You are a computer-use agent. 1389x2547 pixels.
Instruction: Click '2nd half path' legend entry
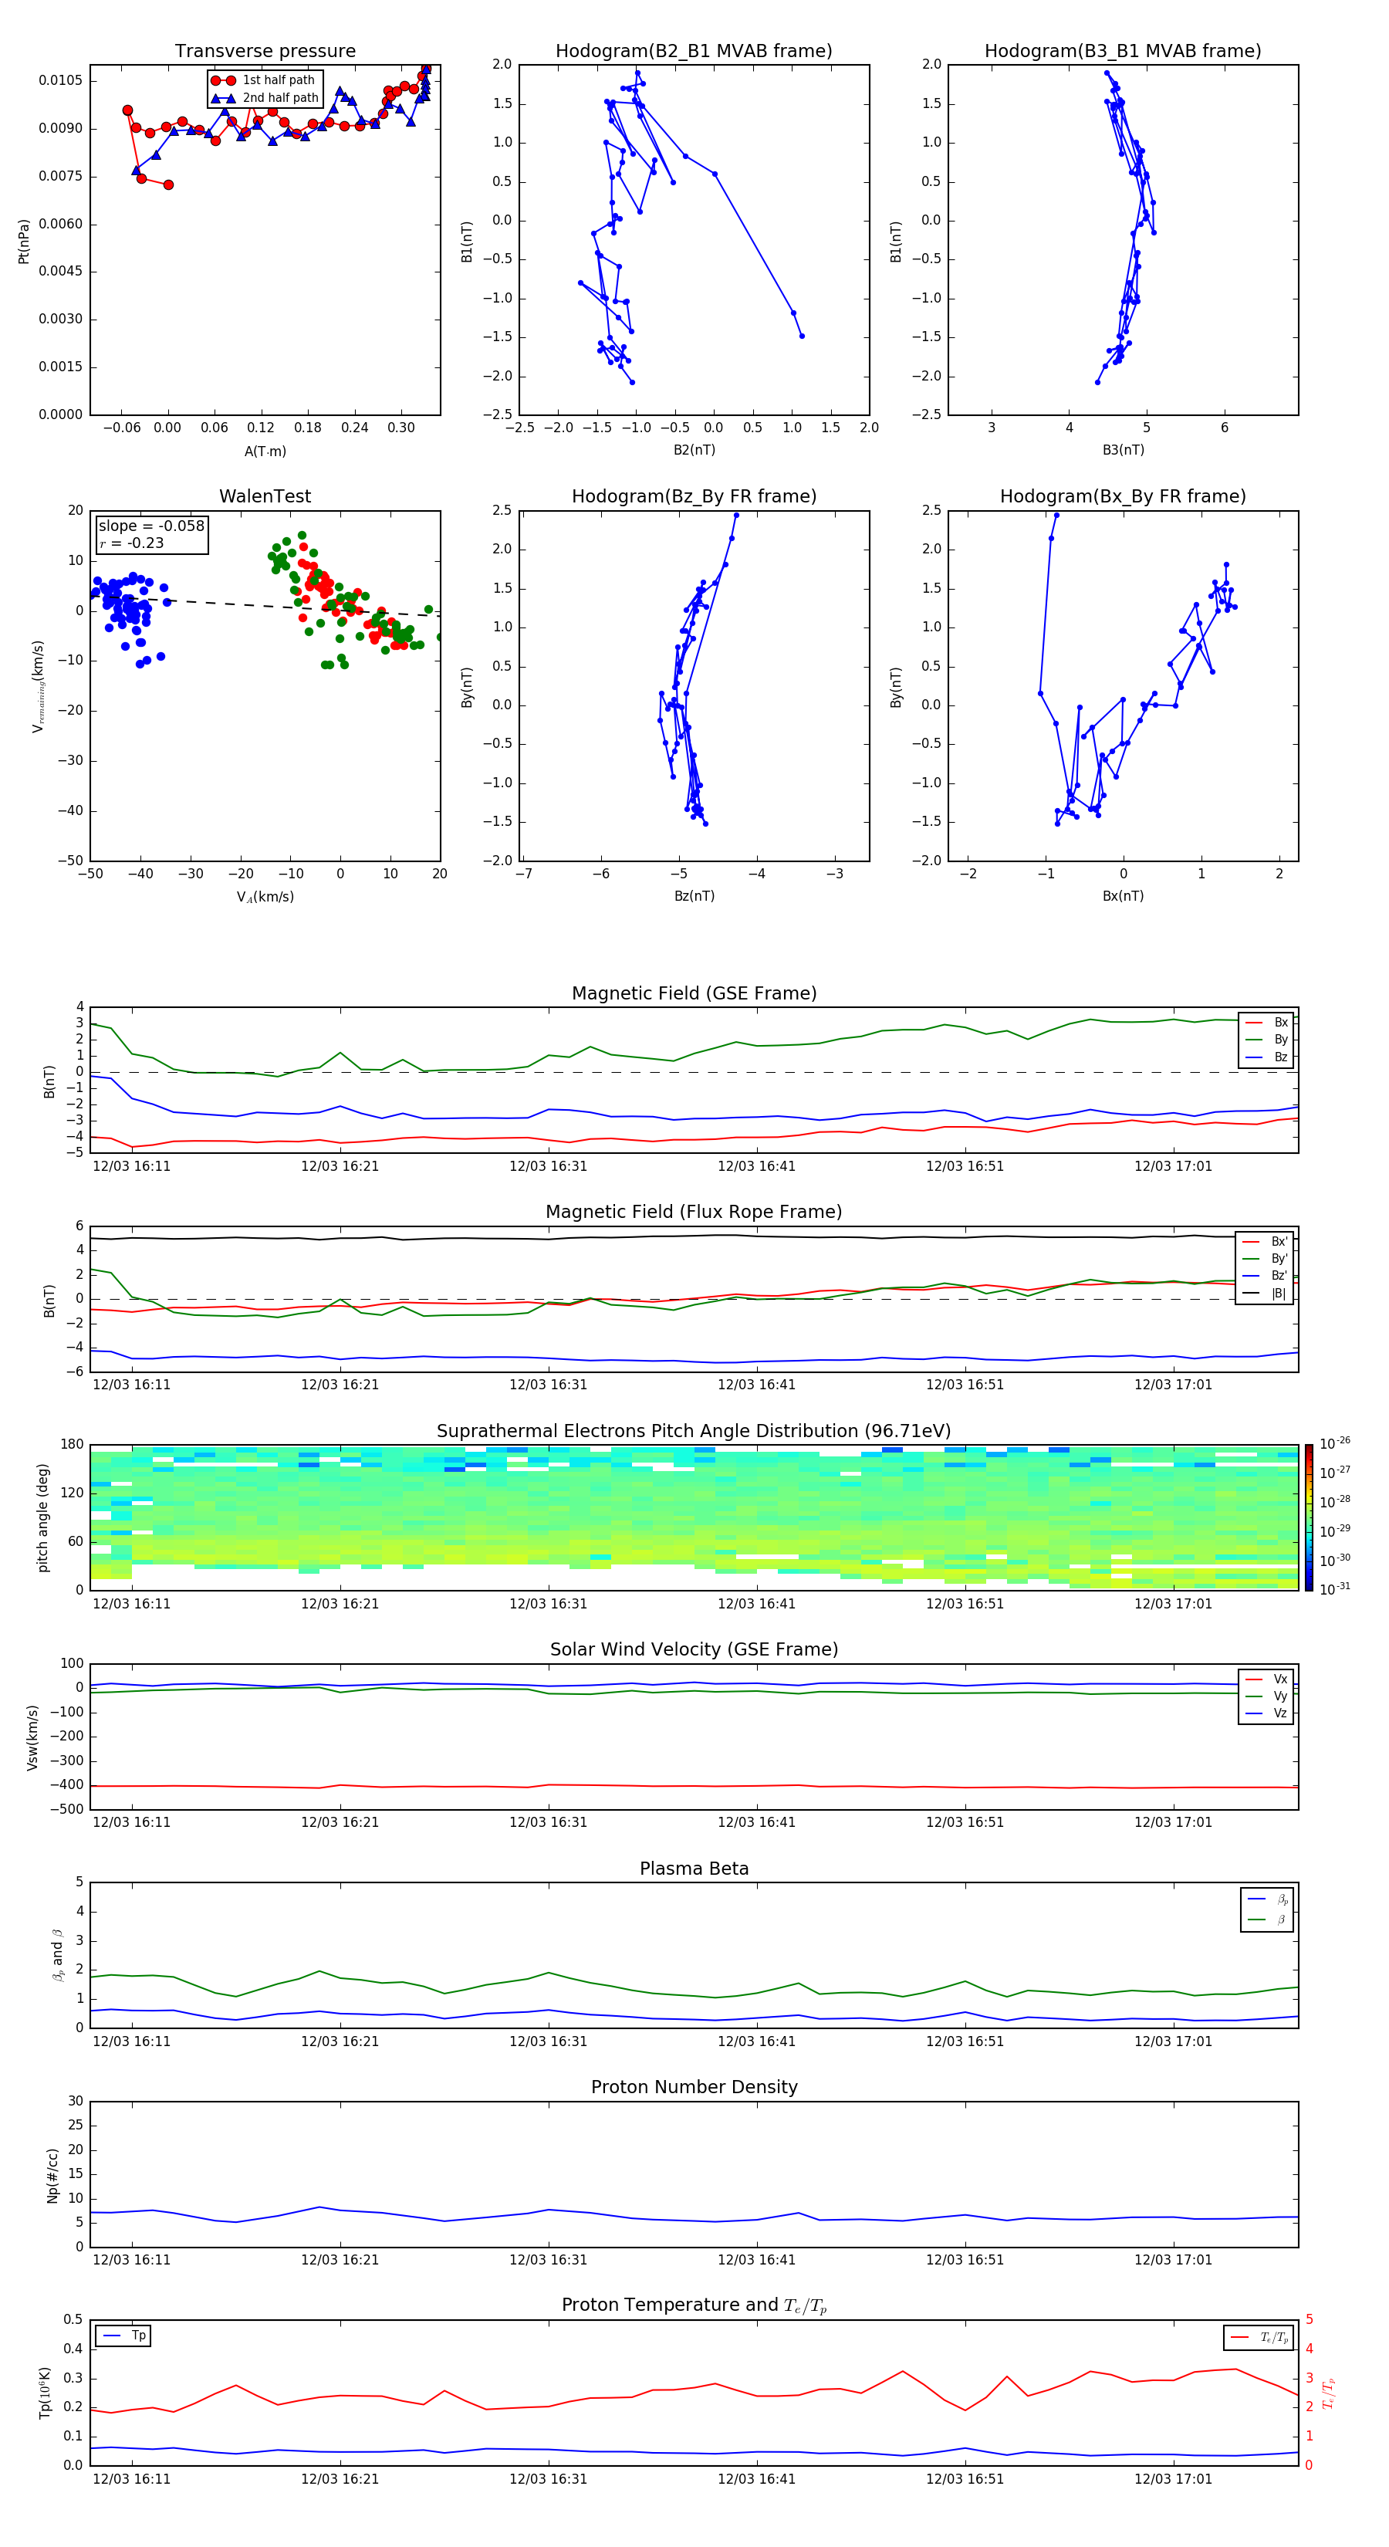pyautogui.click(x=265, y=98)
